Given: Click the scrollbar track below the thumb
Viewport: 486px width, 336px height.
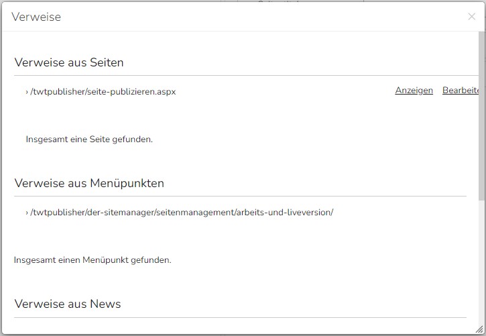Looking at the screenshot, I should click(482, 264).
